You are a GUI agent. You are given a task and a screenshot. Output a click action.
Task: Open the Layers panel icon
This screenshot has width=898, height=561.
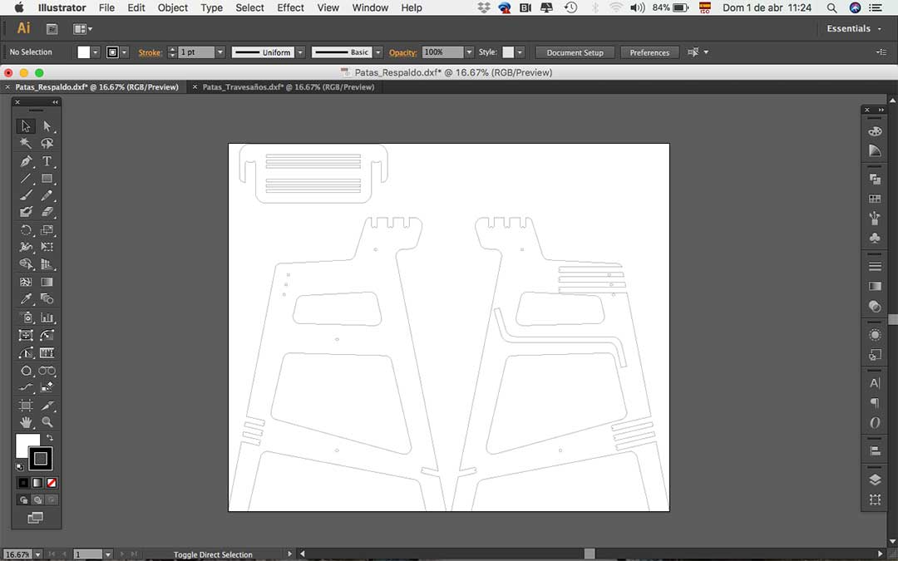[875, 480]
